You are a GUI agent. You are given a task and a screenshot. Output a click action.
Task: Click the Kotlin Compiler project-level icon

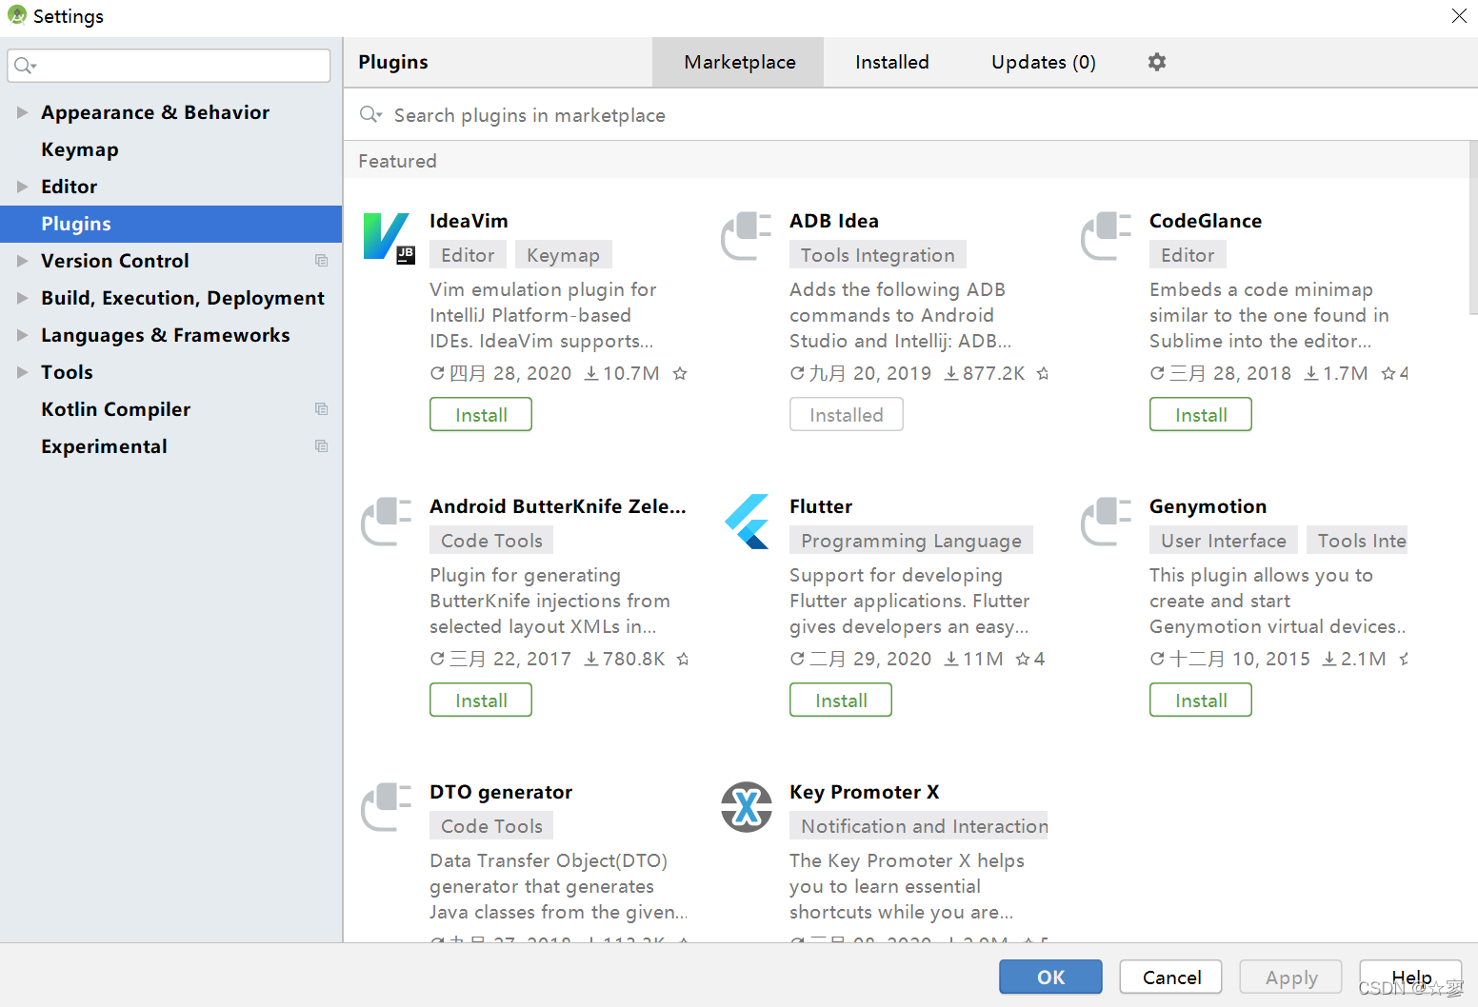click(322, 409)
